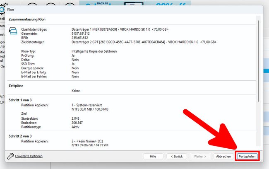The image size is (269, 169).
Task: Cancel with the Abbrechen button
Action: click(223, 156)
